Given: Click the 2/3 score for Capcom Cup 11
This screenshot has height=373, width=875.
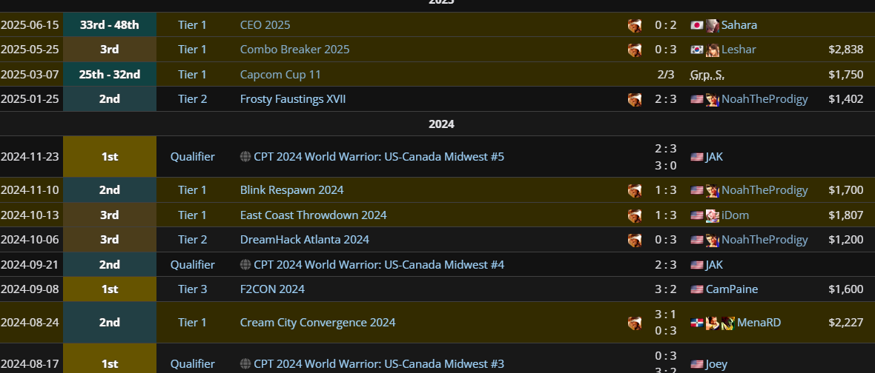Looking at the screenshot, I should (666, 75).
